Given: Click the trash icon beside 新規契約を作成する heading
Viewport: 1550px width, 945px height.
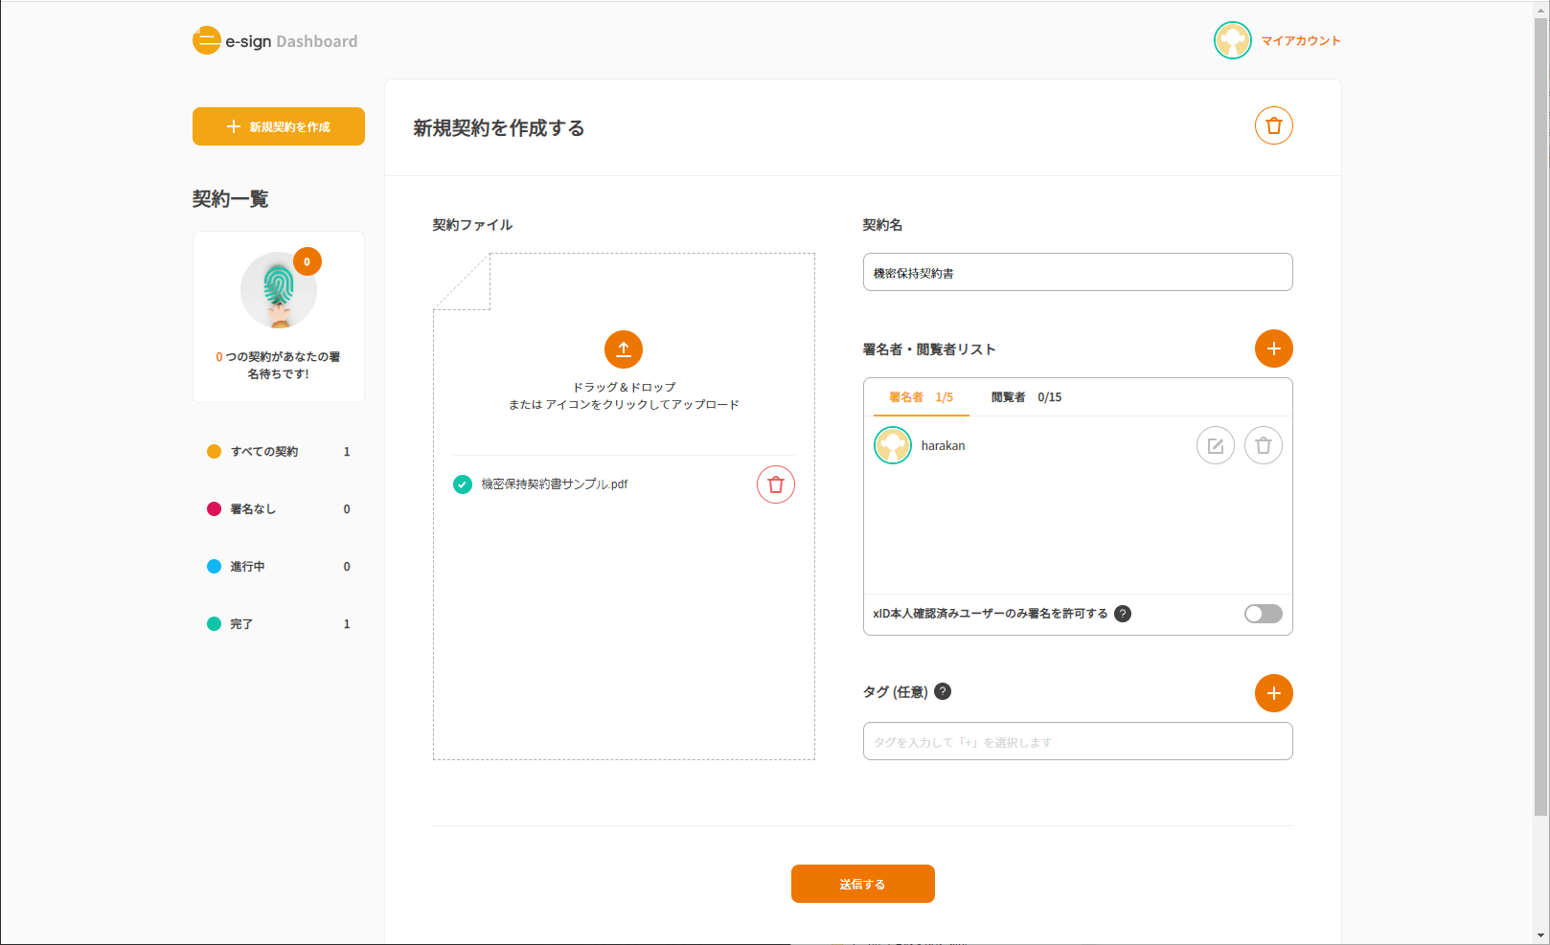Looking at the screenshot, I should (x=1274, y=125).
